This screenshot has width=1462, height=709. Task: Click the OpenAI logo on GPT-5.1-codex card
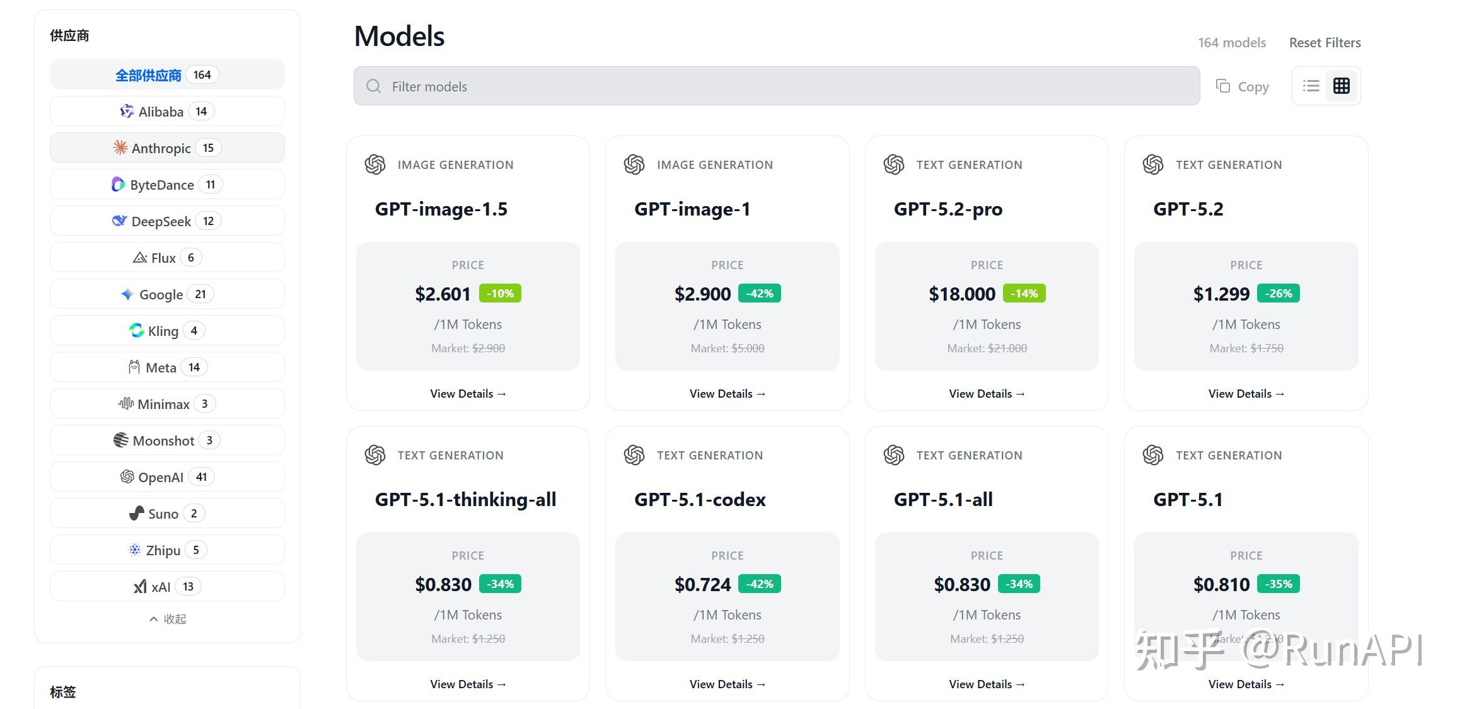point(634,455)
